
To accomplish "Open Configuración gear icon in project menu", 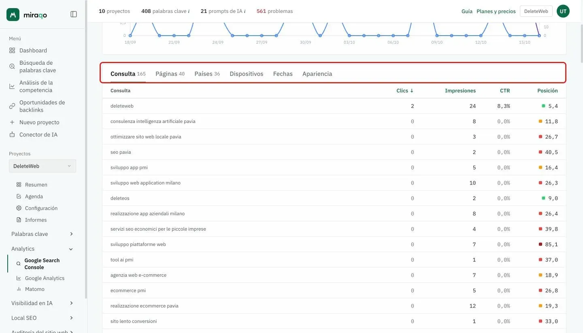I will [x=19, y=208].
